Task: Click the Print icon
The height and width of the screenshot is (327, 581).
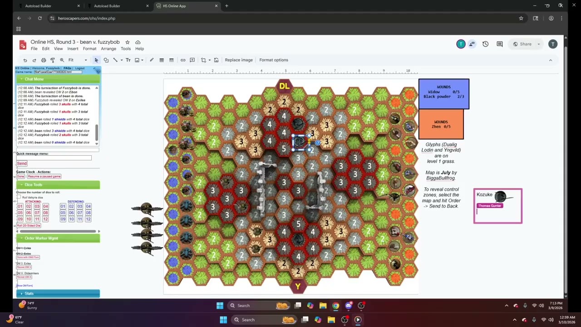Action: tap(44, 60)
